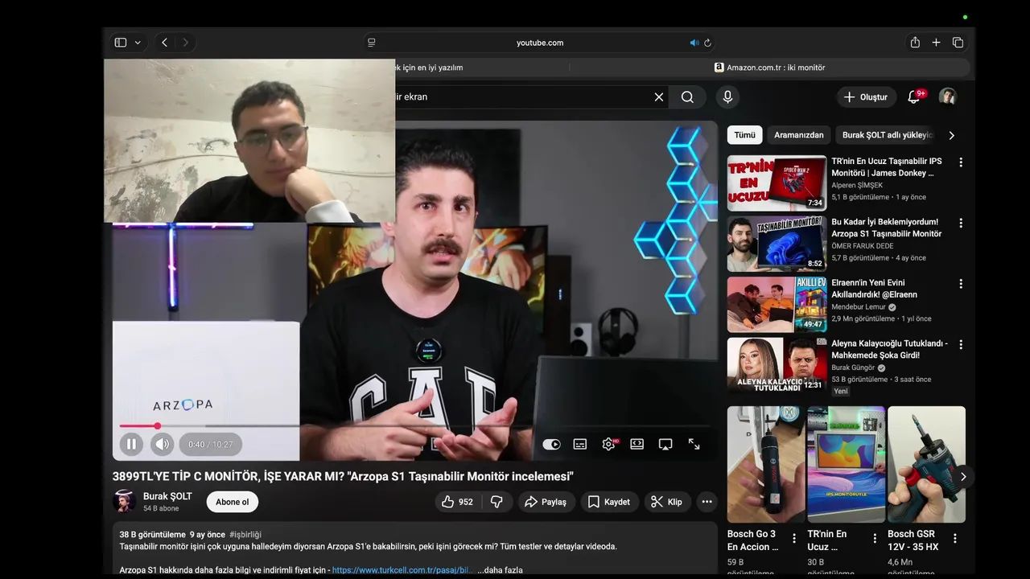The height and width of the screenshot is (579, 1030).
Task: Open the turkcell.com.tr link in description
Action: (x=403, y=570)
